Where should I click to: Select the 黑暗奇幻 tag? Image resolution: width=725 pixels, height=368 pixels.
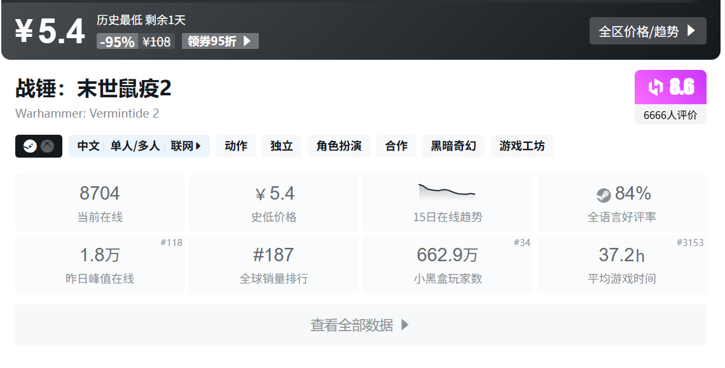tap(453, 146)
